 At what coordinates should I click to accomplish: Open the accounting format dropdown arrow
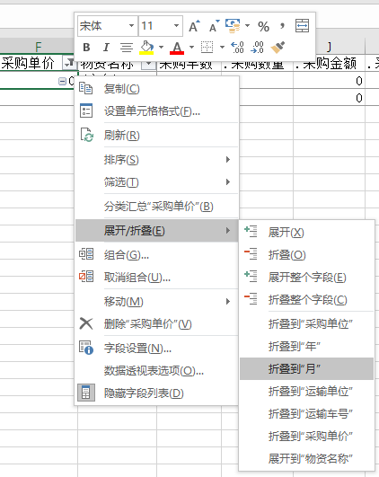pos(247,26)
